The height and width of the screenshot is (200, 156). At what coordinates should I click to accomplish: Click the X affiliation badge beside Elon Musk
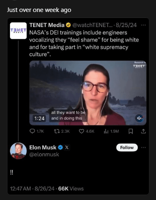point(67,148)
